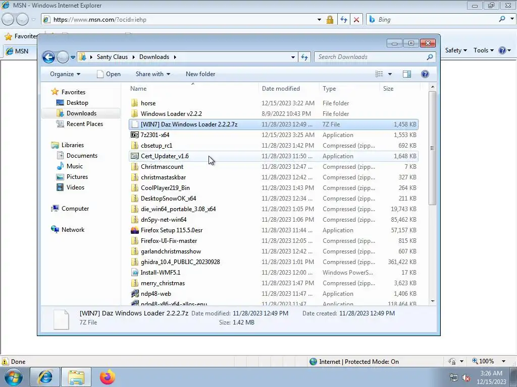The width and height of the screenshot is (517, 387).
Task: Click the vertical scrollbar in the file list
Action: point(433,148)
